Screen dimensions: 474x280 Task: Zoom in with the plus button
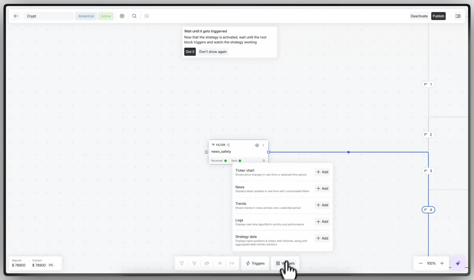pyautogui.click(x=442, y=263)
